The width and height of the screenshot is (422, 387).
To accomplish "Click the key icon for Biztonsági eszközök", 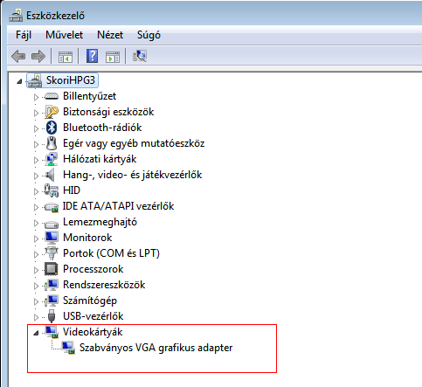I will pyautogui.click(x=52, y=112).
